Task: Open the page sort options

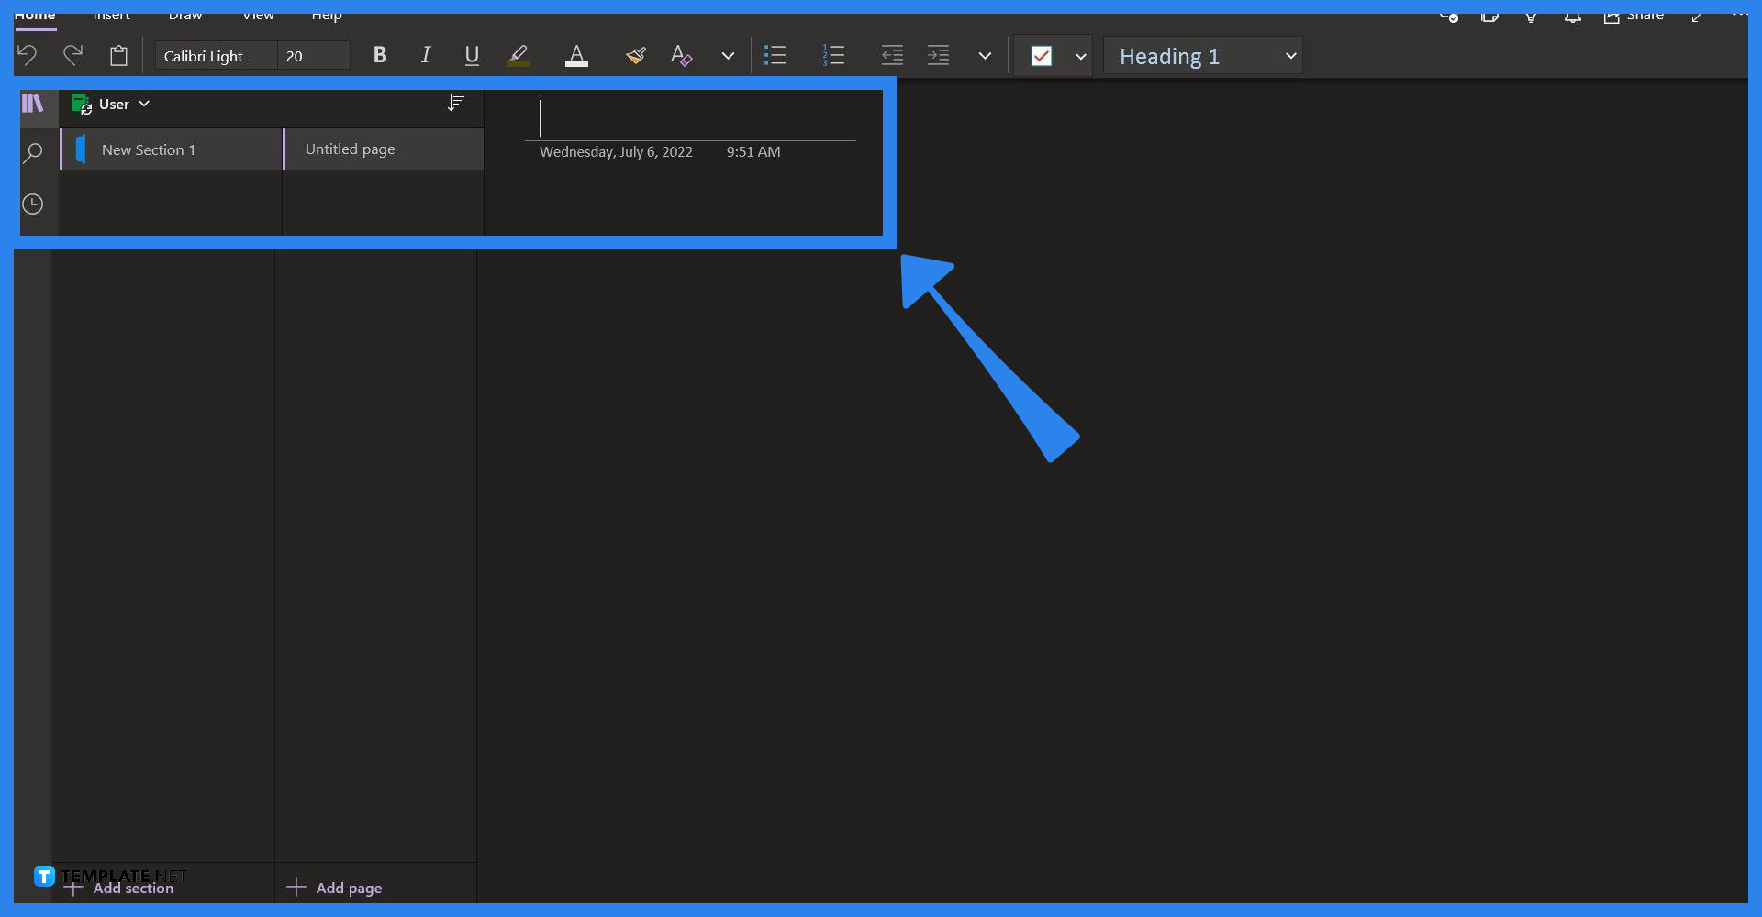Action: [455, 103]
